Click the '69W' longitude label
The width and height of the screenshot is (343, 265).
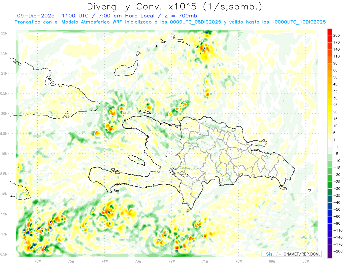pyautogui.click(x=272, y=261)
